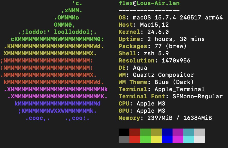Click the flex@Lous-Air.lan hostname text
Image resolution: width=228 pixels, height=148 pixels.
[x=149, y=3]
